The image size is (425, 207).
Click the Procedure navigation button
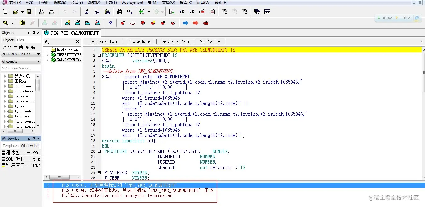[139, 41]
